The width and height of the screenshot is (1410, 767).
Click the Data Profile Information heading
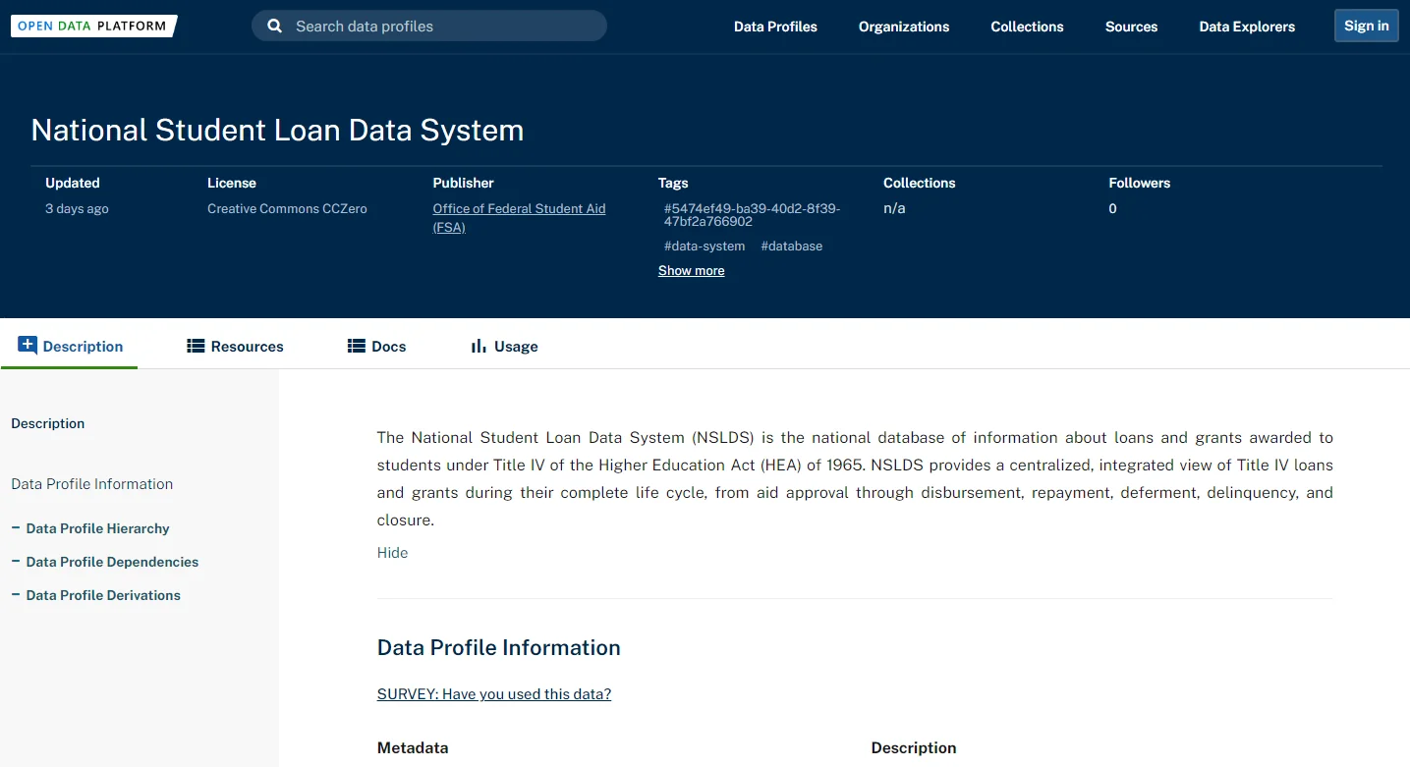click(499, 648)
